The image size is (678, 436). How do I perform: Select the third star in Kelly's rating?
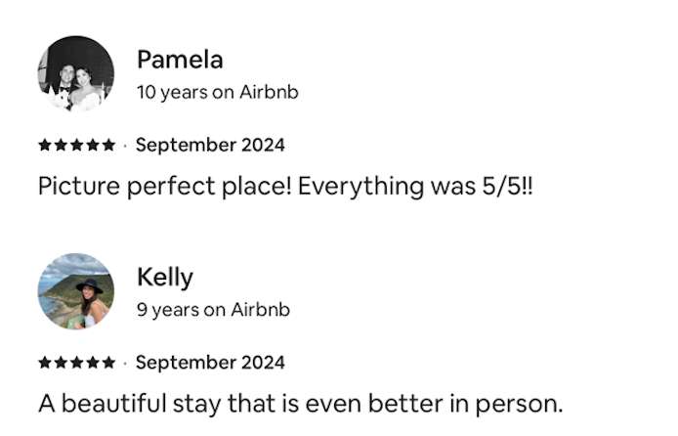pos(76,363)
